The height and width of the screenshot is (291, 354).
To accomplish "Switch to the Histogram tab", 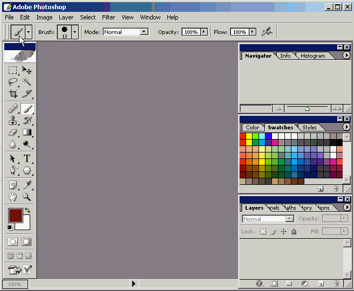I will coord(312,56).
